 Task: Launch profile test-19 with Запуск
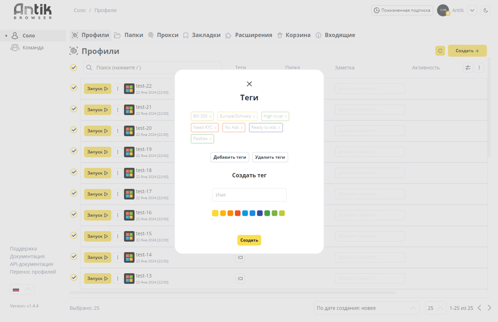(x=98, y=152)
